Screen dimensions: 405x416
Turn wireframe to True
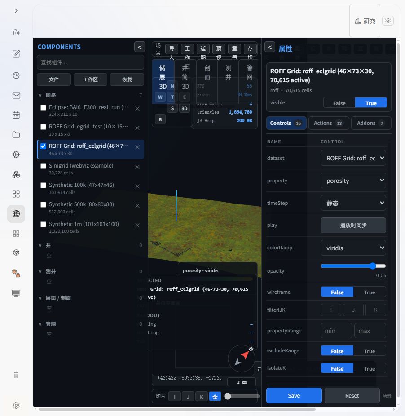coord(370,292)
